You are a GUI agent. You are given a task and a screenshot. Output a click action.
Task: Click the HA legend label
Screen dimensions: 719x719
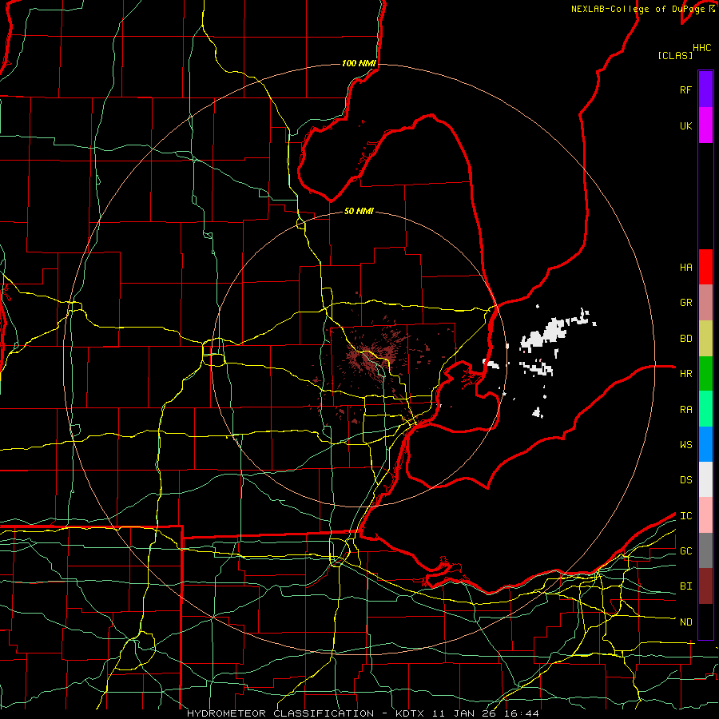click(x=685, y=267)
